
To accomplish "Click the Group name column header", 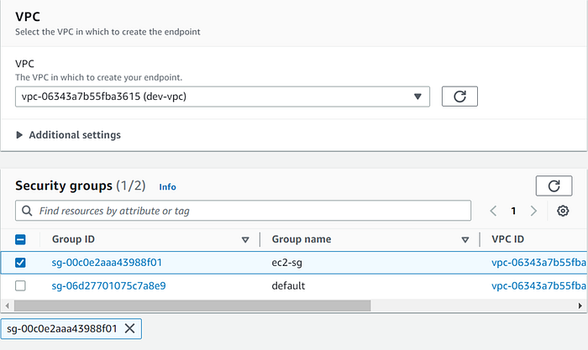I will coord(301,239).
